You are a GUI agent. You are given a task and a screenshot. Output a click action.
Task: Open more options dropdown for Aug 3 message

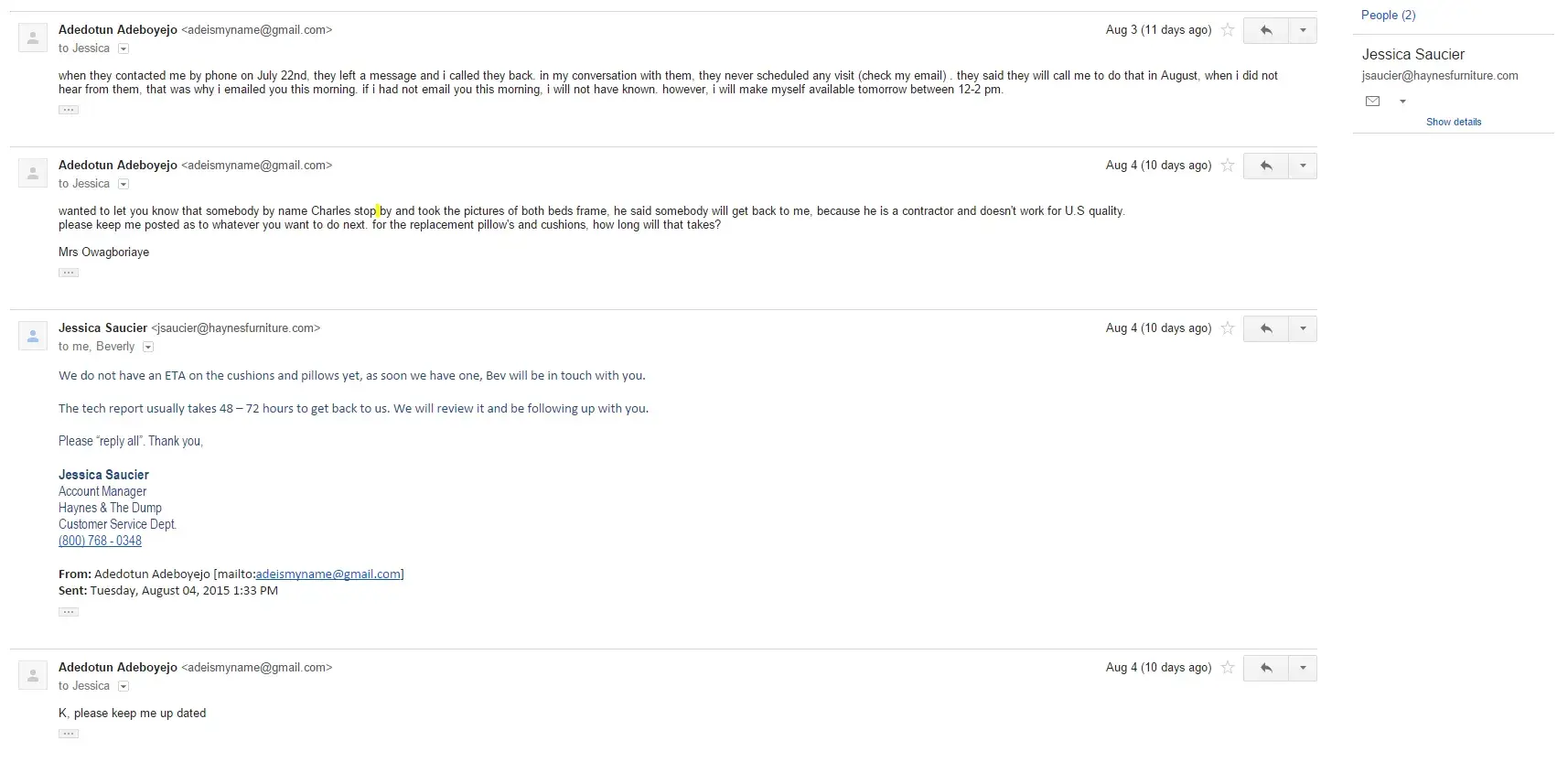tap(1303, 30)
